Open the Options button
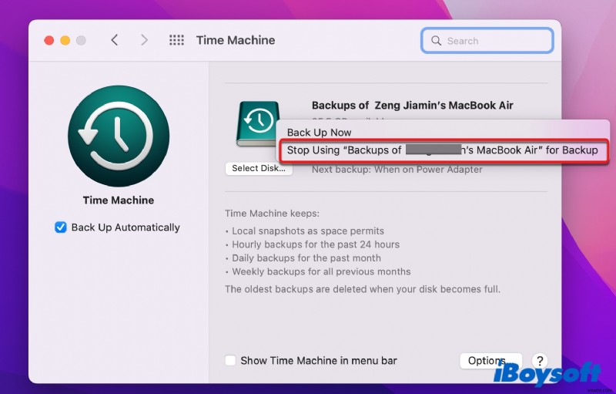The image size is (616, 394). point(490,360)
